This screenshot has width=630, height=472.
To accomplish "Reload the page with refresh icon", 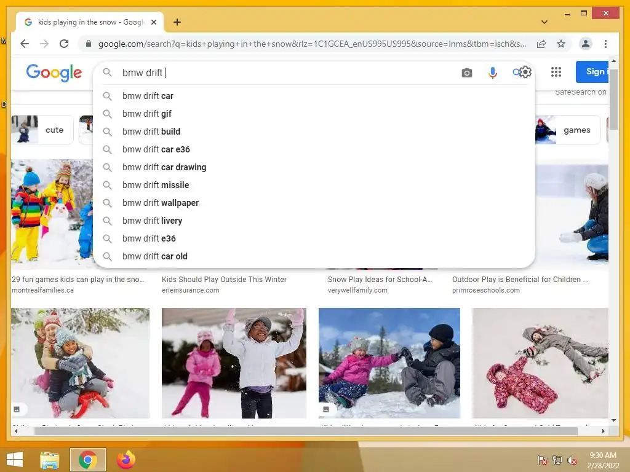I will click(x=64, y=44).
